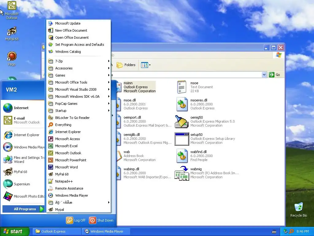Open Internet Explorer in Start menu left pane
The image size is (314, 236).
click(23, 135)
